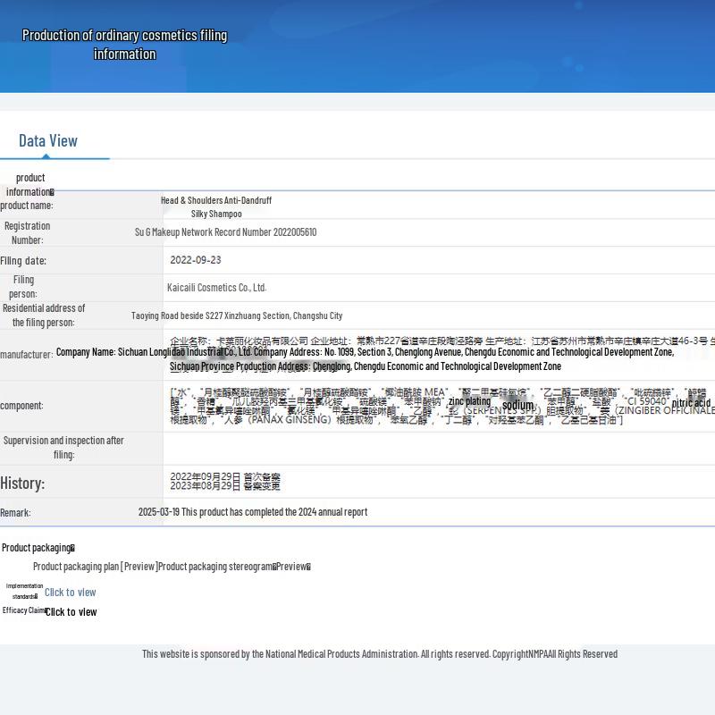Open the Data View tab
The image size is (715, 715).
[48, 140]
